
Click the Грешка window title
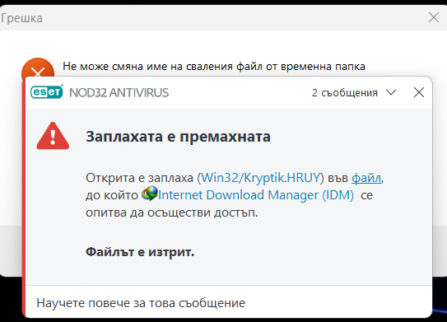21,18
